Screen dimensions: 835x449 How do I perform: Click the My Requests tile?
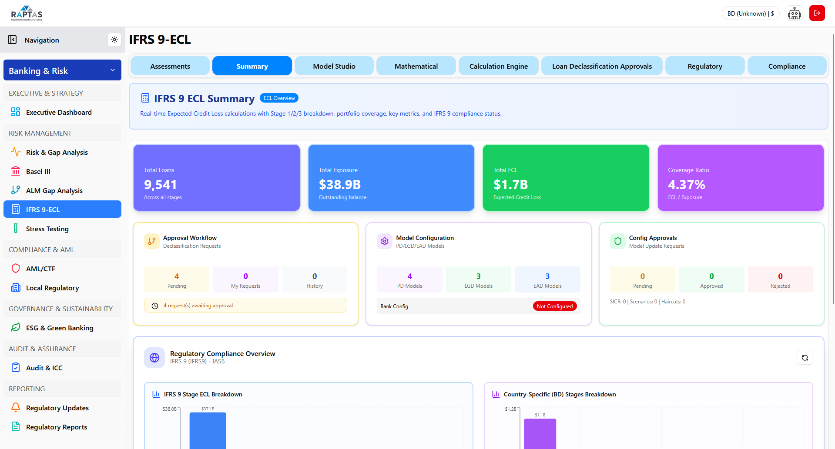[x=245, y=279]
